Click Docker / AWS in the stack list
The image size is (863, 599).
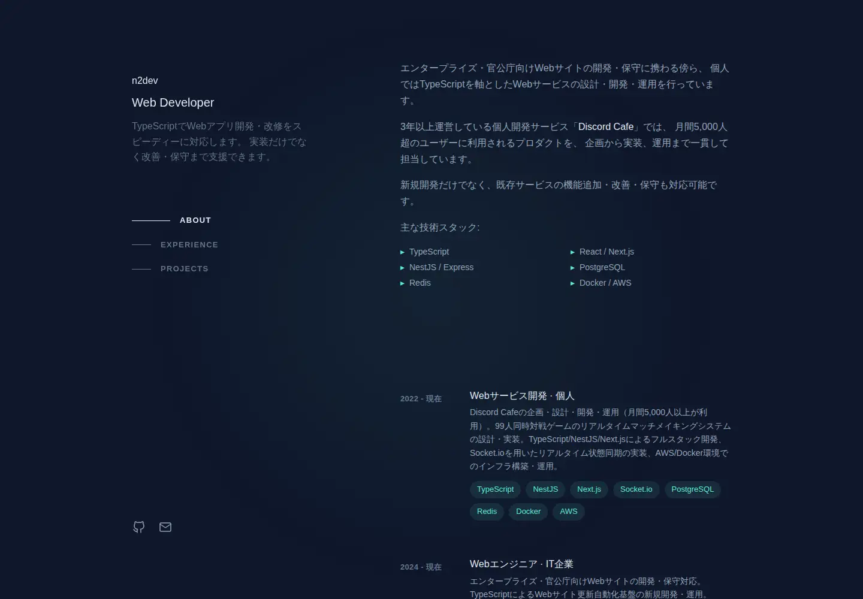pyautogui.click(x=605, y=283)
